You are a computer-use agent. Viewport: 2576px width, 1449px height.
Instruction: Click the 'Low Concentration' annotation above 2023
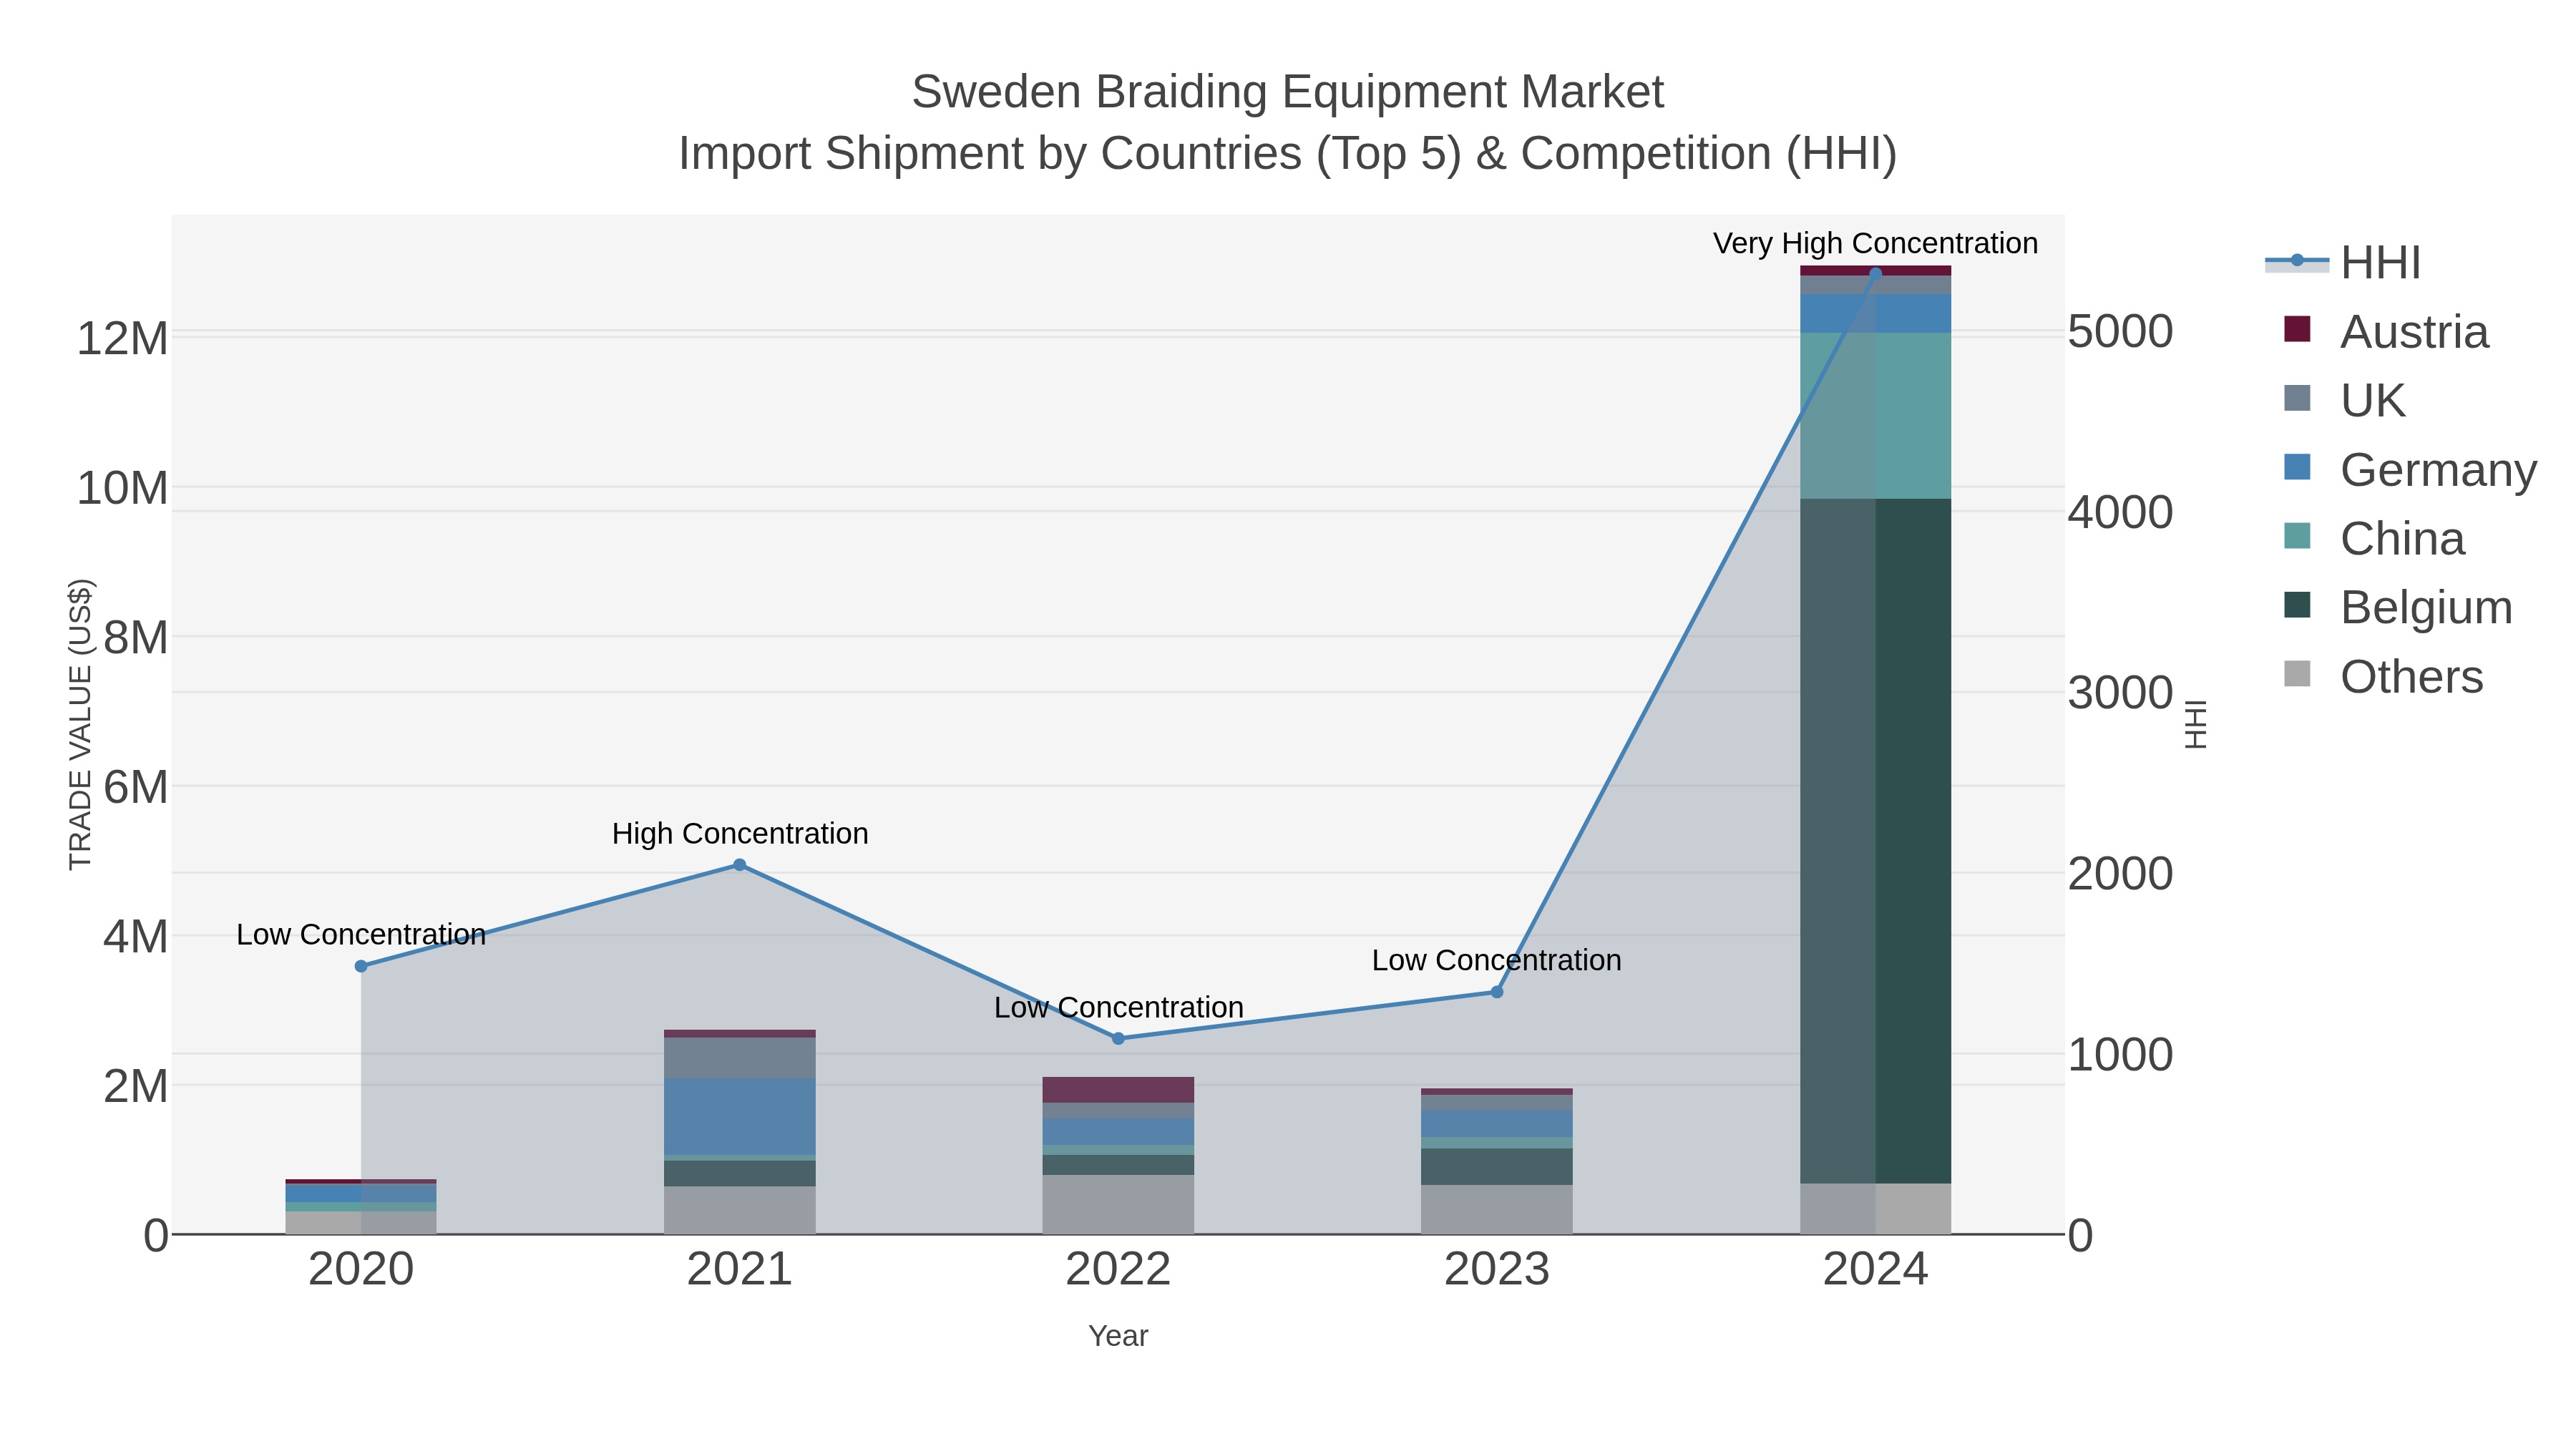1497,960
